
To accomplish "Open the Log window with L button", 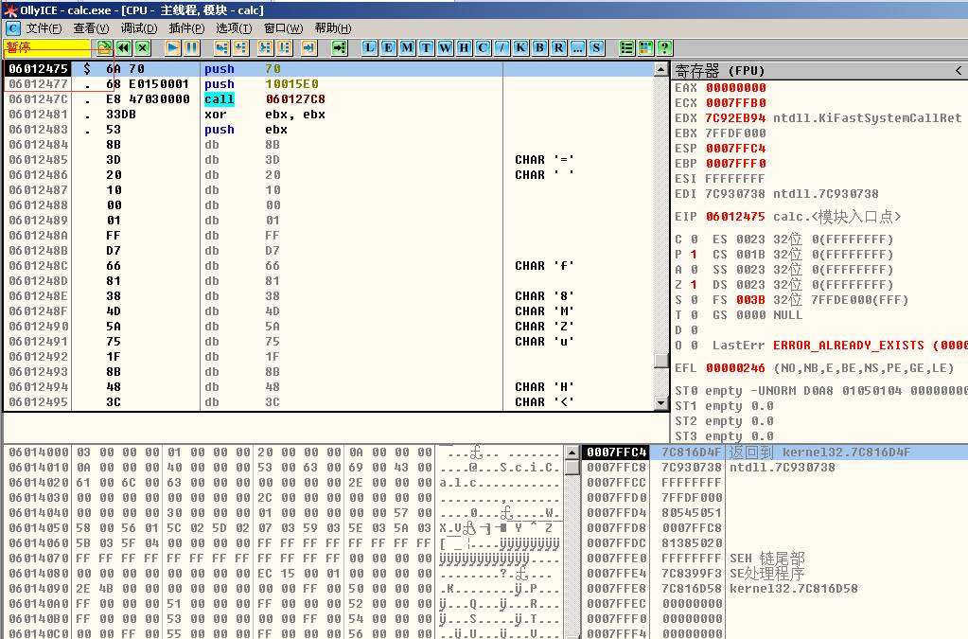I will [x=369, y=47].
